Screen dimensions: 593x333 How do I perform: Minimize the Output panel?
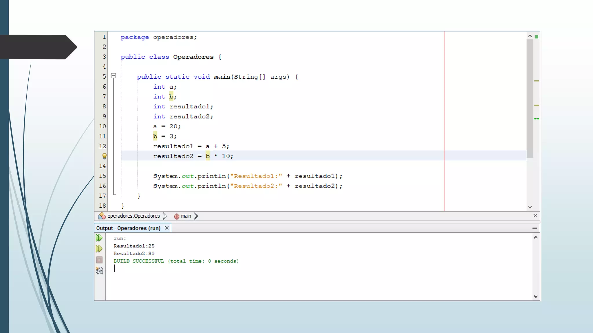tap(535, 228)
